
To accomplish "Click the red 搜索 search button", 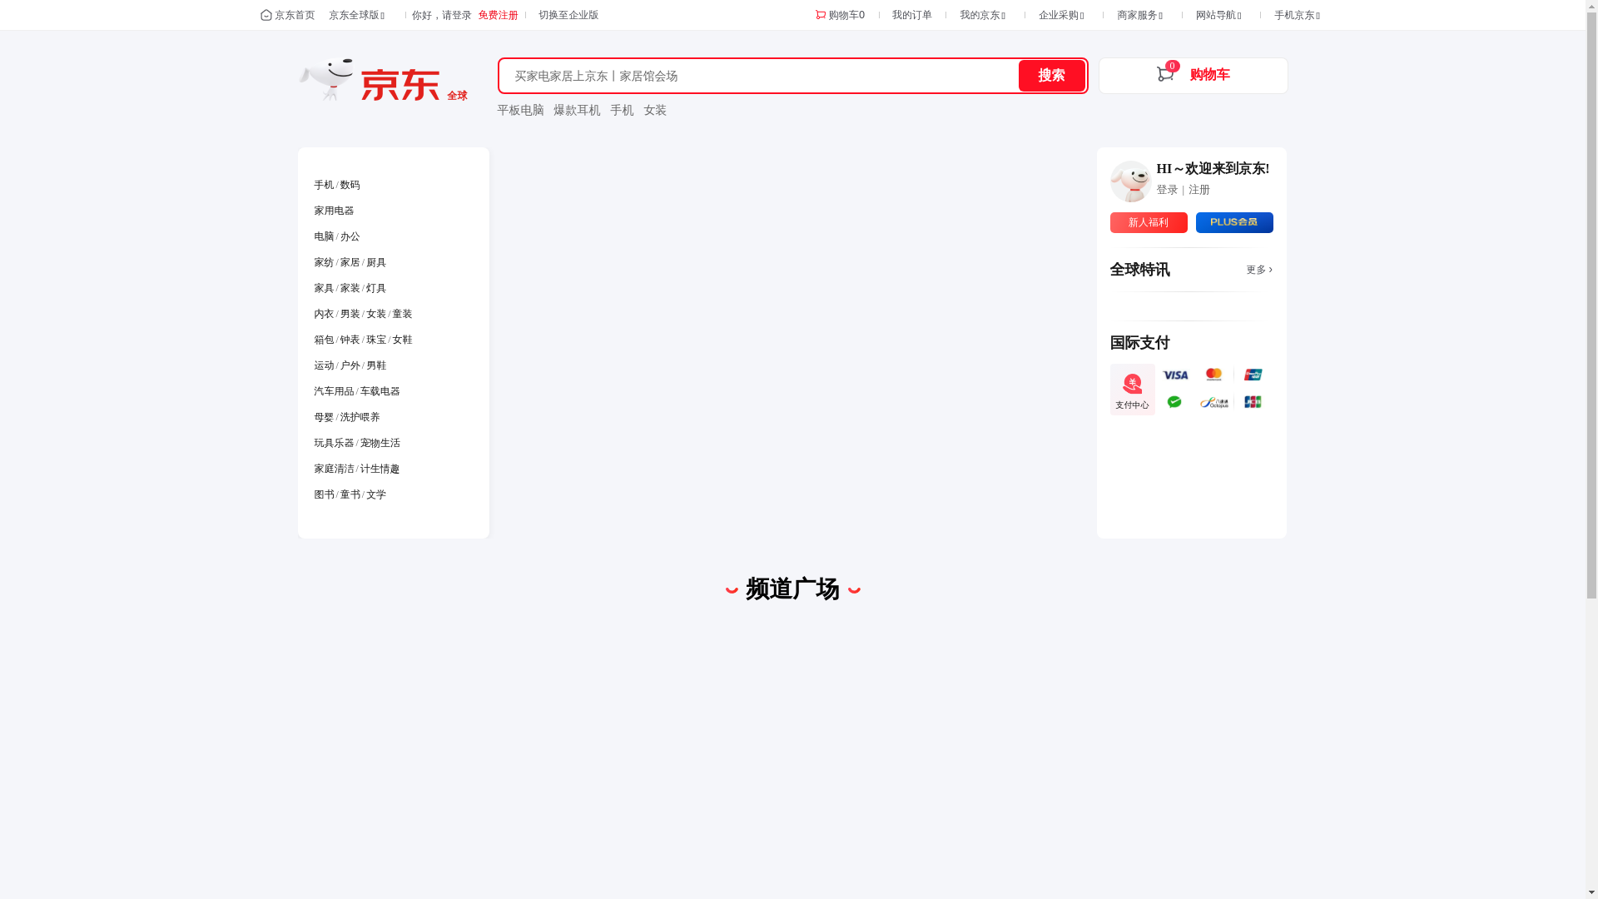I will point(1051,76).
